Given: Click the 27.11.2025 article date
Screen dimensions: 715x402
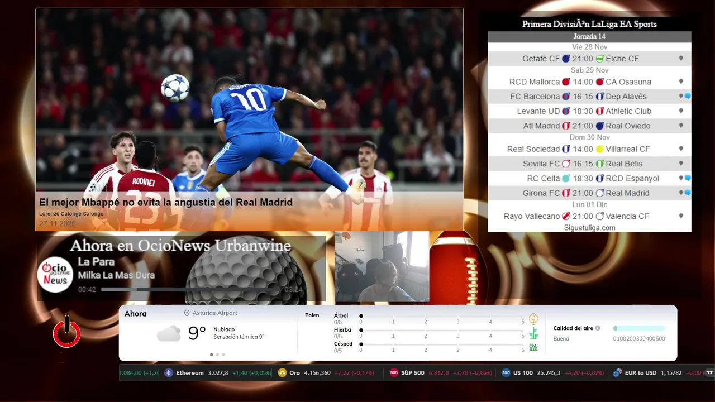Looking at the screenshot, I should (57, 224).
